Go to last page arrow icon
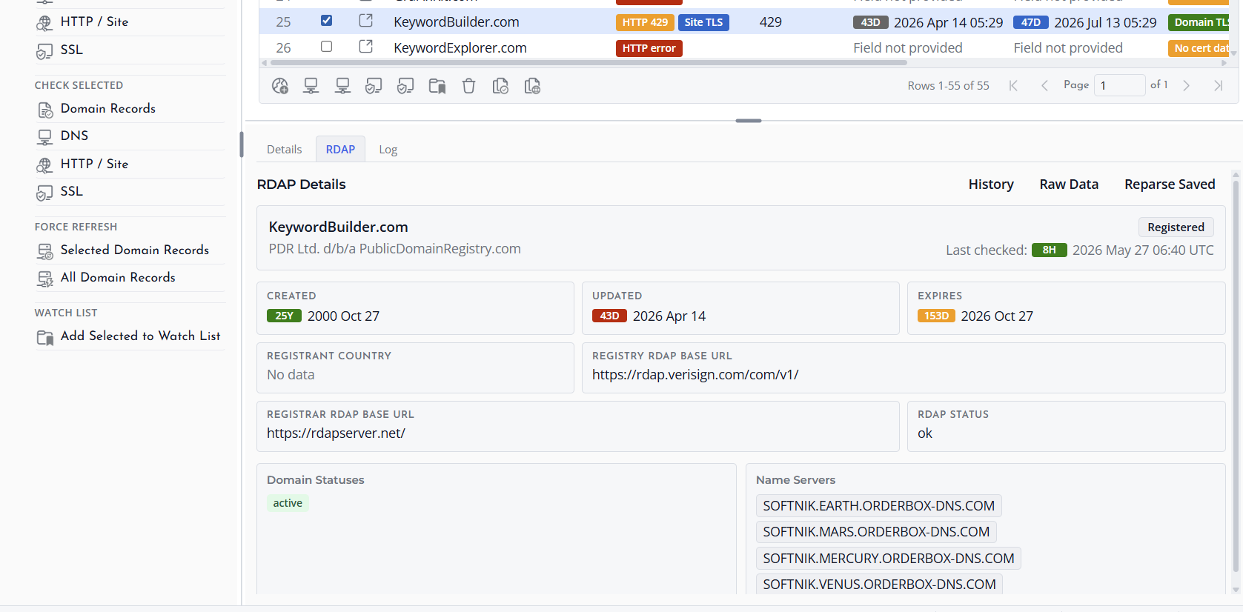Screen dimensions: 1243x612 [x=1218, y=85]
